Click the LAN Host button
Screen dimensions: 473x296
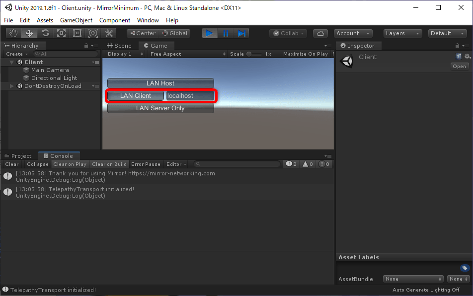coord(160,83)
